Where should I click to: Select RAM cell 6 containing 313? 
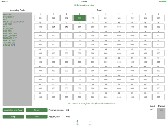pyautogui.click(x=119, y=18)
